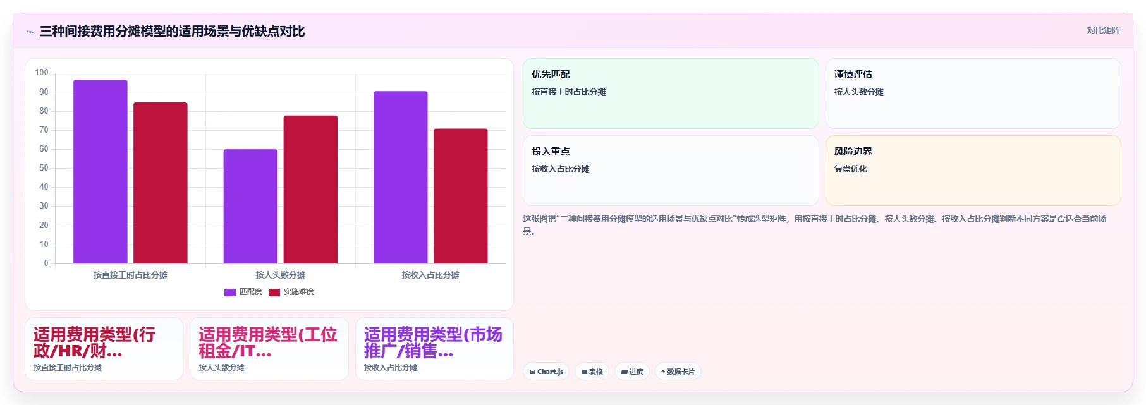
Task: Click purple 匹配度 bar for 按收入占比分摊
Action: click(x=401, y=177)
